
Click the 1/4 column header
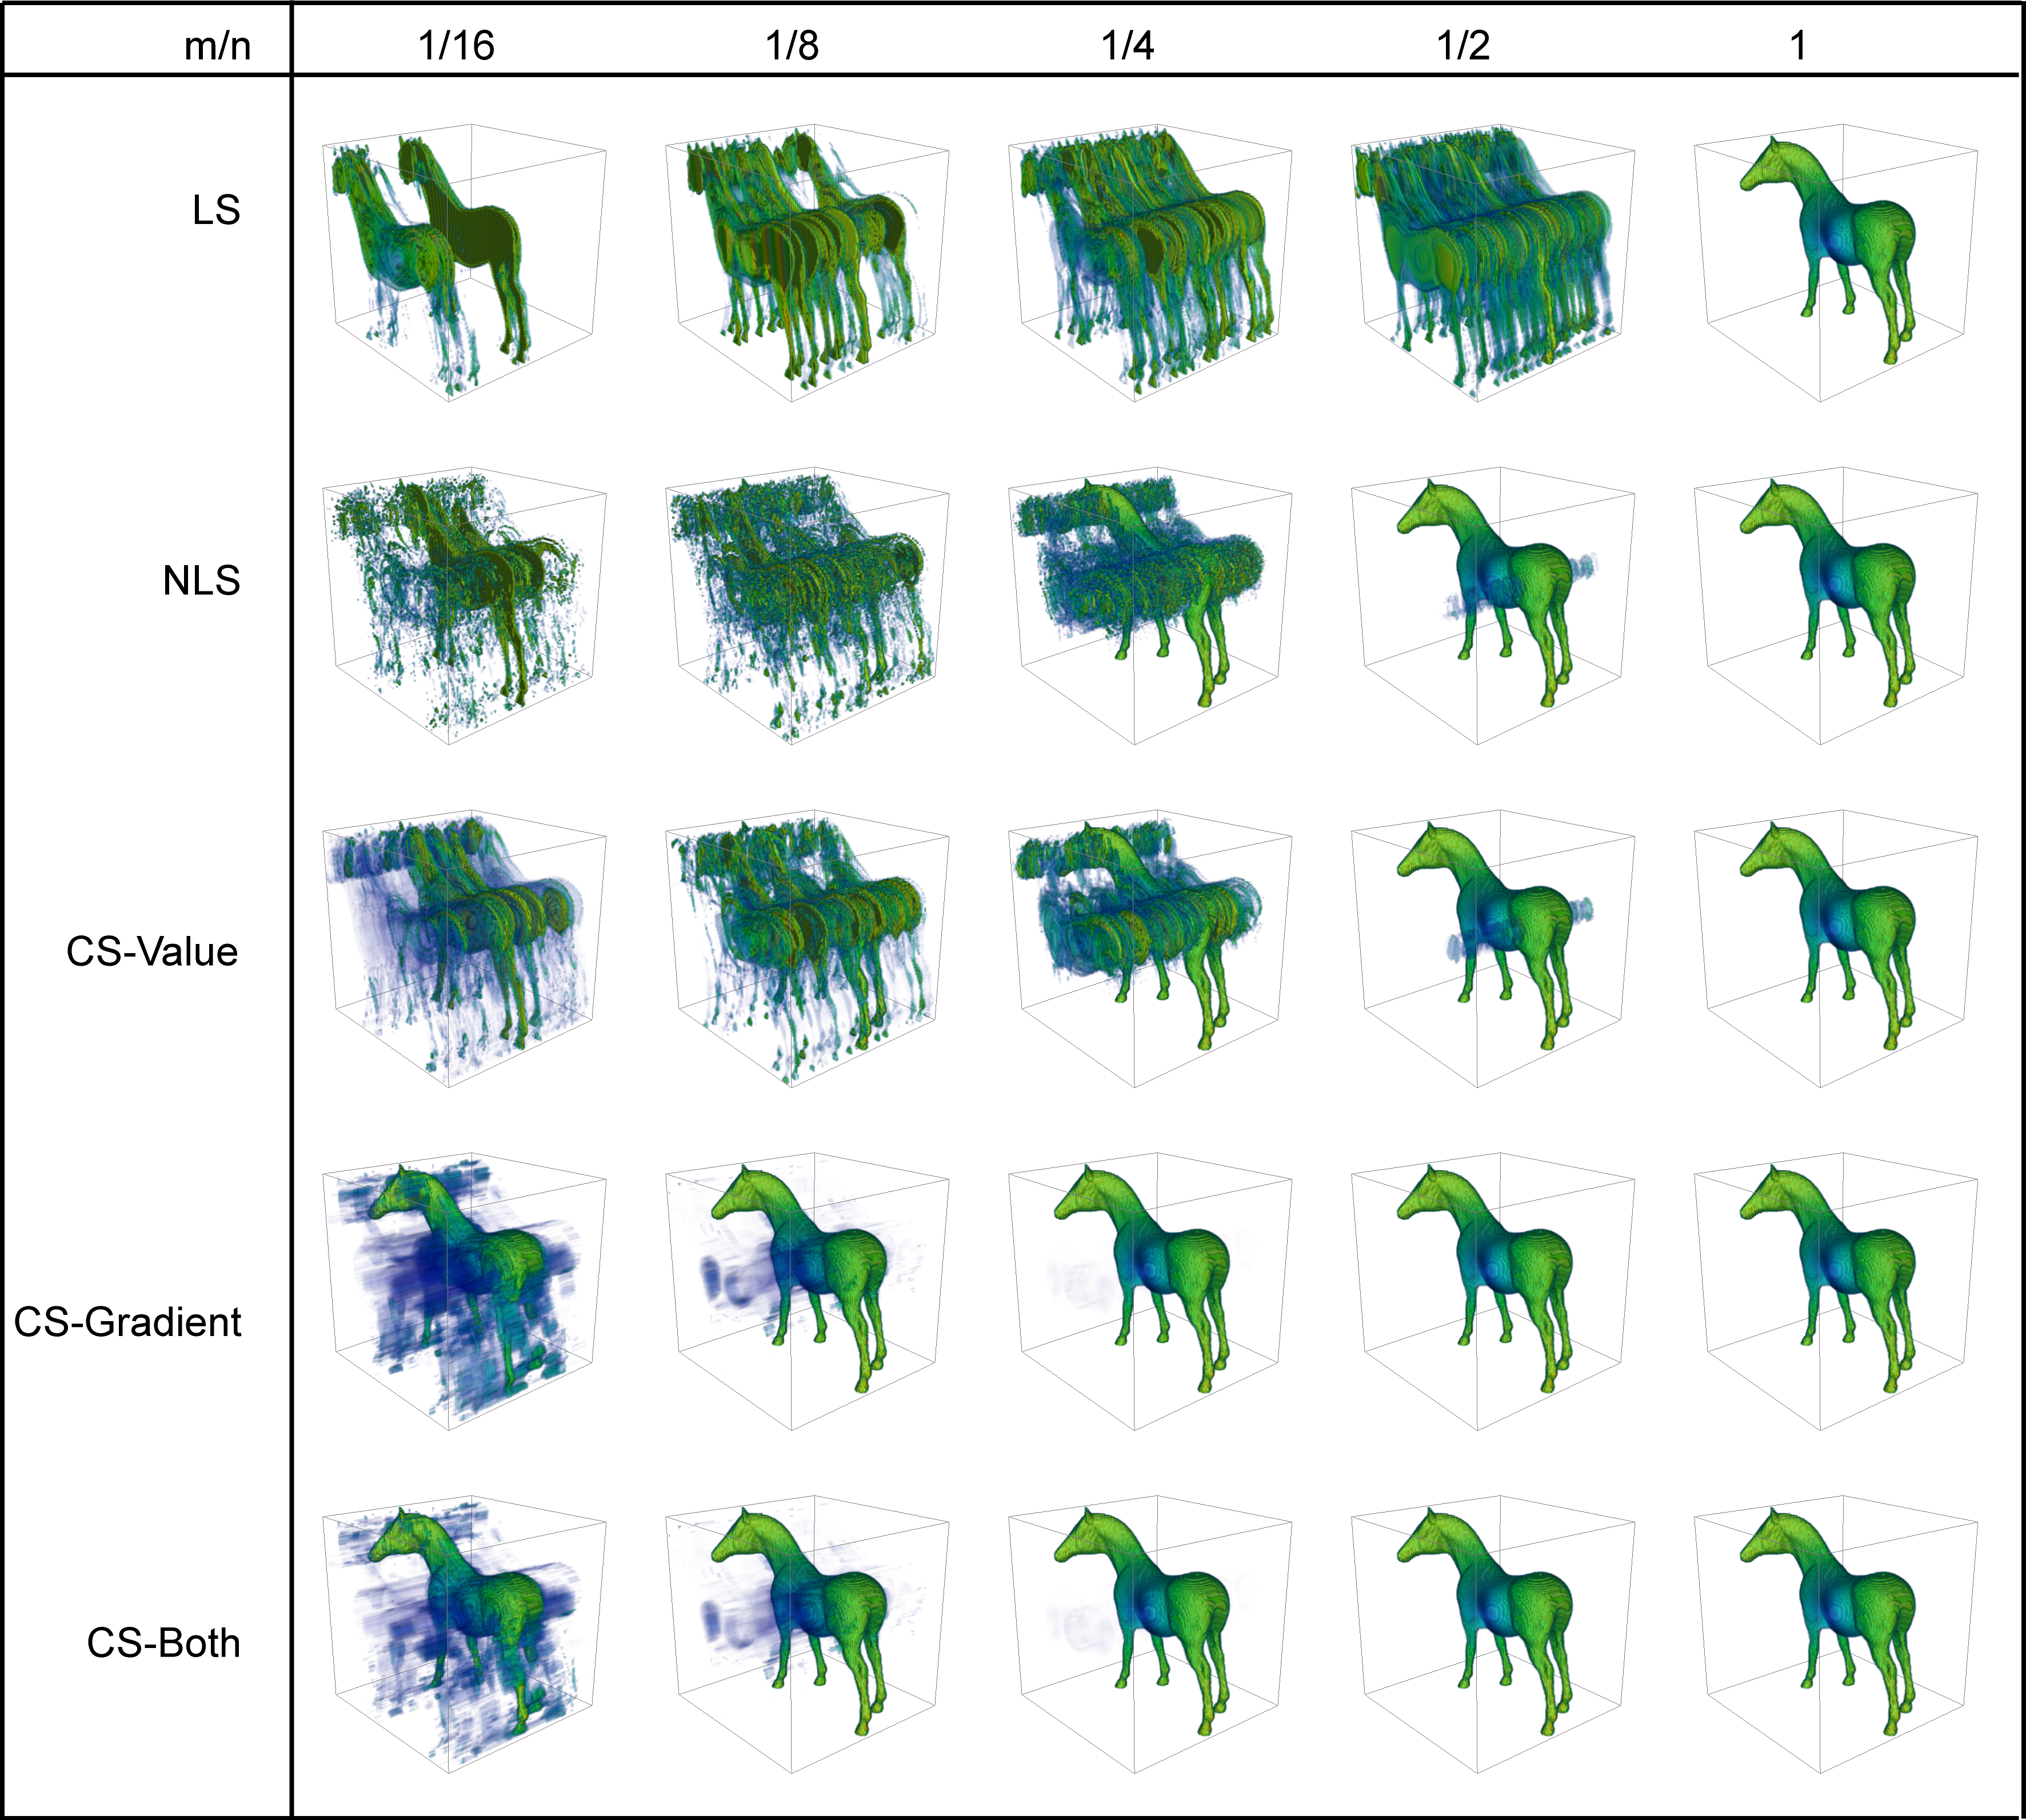click(1127, 46)
